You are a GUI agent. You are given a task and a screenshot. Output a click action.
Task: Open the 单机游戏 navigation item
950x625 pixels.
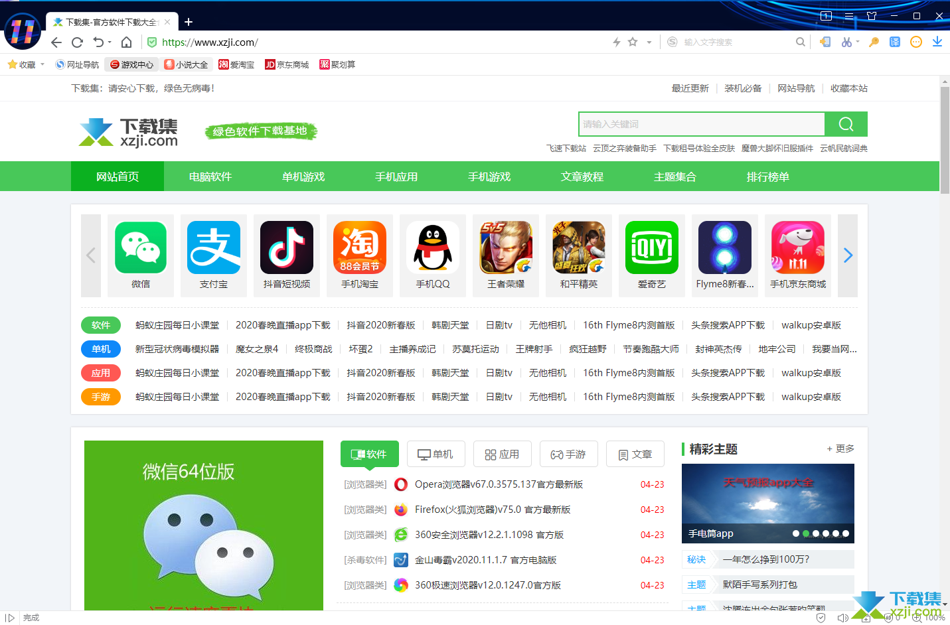(303, 176)
